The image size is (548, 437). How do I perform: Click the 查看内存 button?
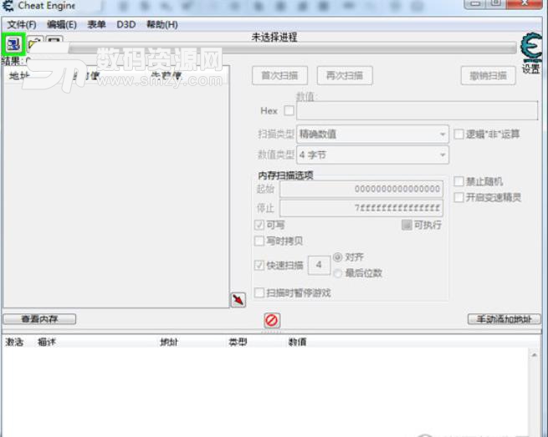pyautogui.click(x=39, y=319)
